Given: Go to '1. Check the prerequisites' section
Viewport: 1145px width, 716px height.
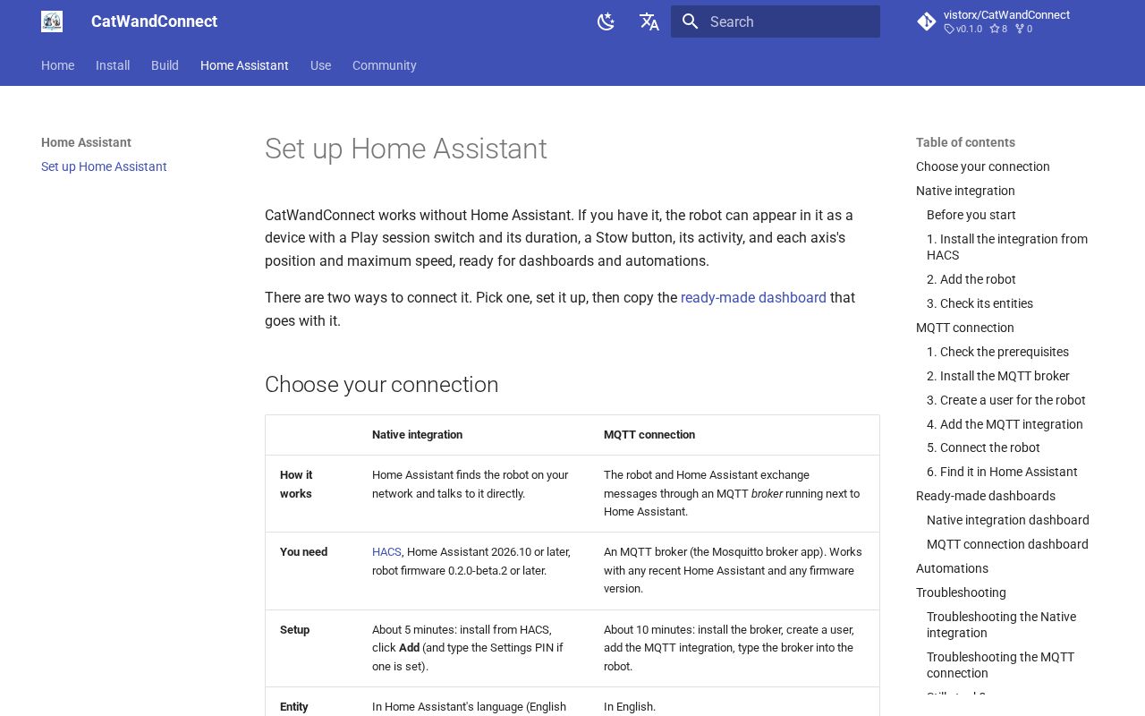Looking at the screenshot, I should coord(997,352).
